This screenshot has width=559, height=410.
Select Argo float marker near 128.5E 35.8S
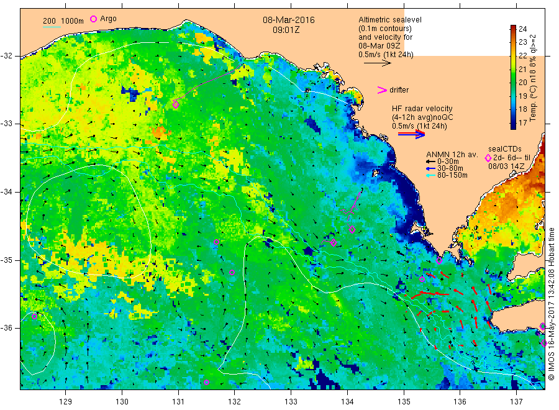(35, 316)
